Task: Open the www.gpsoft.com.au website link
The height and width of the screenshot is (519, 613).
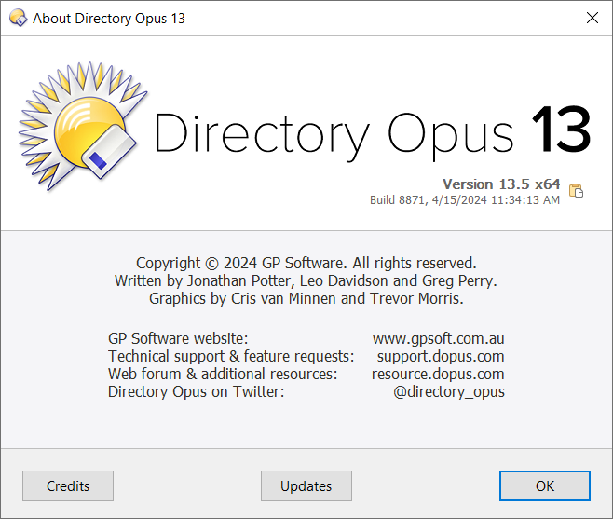Action: click(x=438, y=338)
